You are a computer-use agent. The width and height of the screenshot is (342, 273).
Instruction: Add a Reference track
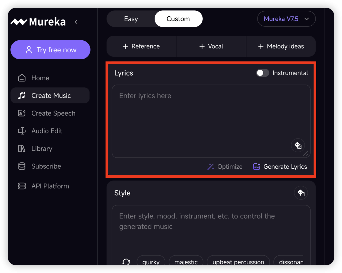pos(141,46)
